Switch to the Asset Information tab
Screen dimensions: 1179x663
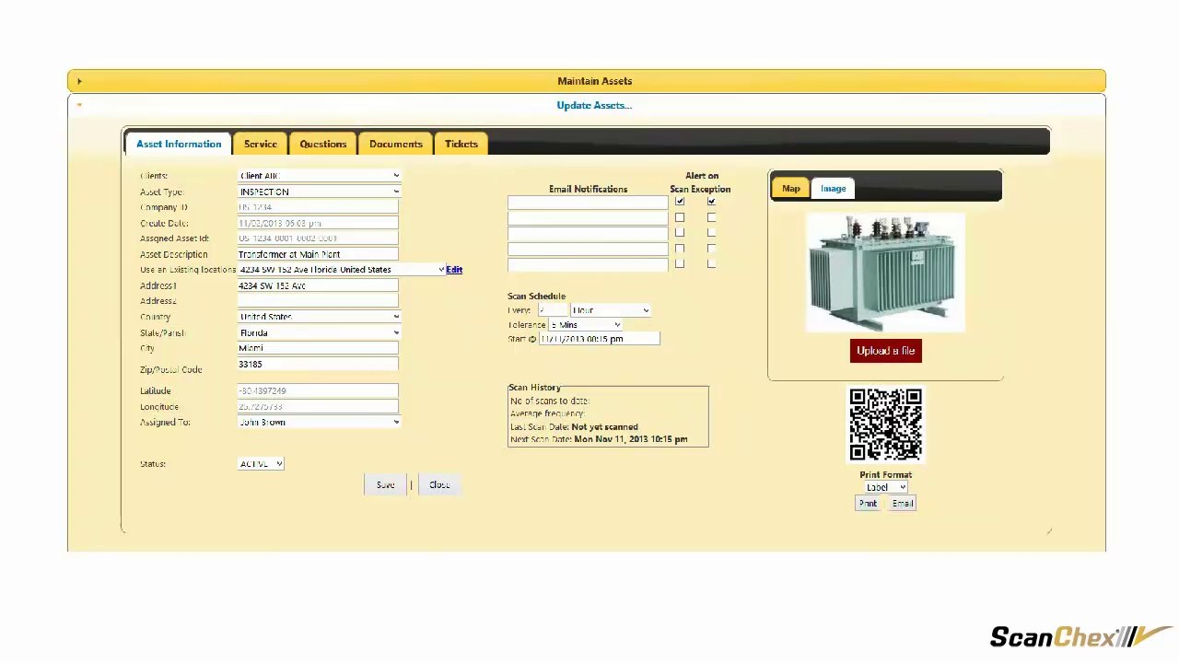(x=179, y=144)
